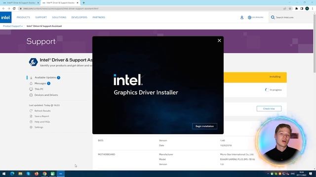Click the Messages bell icon
Screen dimensions: 316x177
[31, 84]
